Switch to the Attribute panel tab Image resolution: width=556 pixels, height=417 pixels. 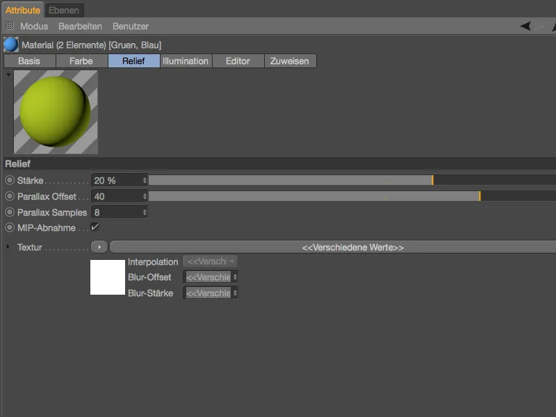point(23,10)
